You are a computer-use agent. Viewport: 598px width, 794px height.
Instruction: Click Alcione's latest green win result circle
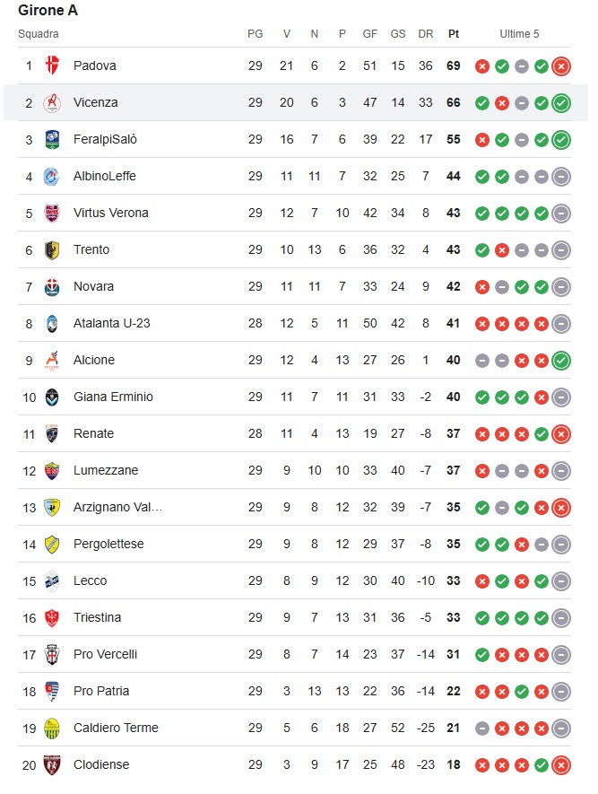click(561, 361)
